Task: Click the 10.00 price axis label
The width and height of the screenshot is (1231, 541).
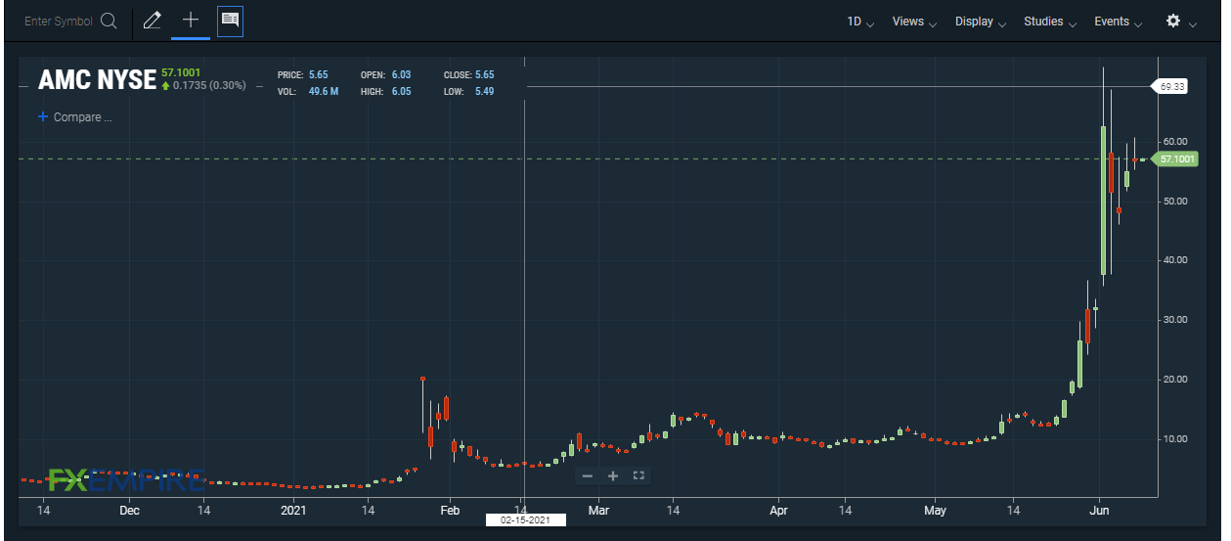Action: pos(1174,438)
